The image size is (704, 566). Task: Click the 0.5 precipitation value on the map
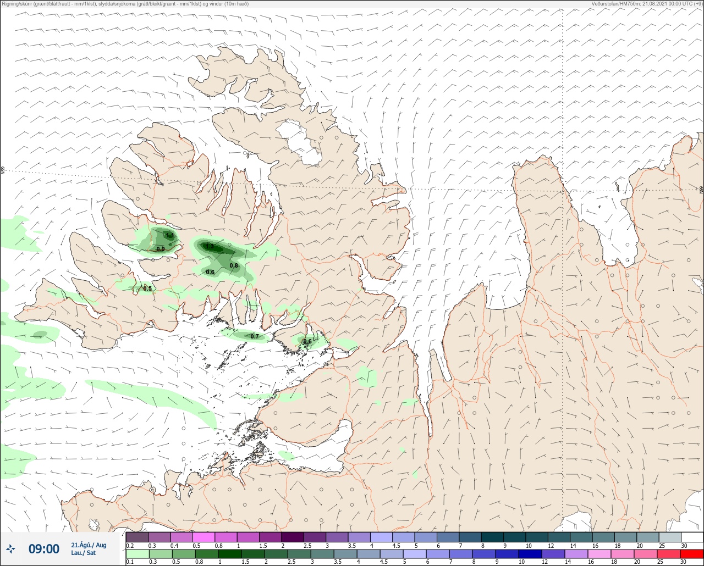pyautogui.click(x=147, y=288)
